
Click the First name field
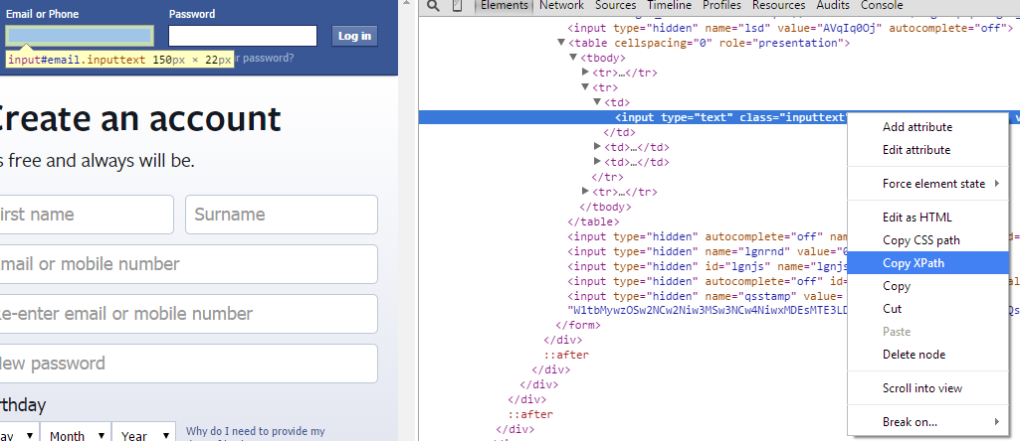[x=87, y=215]
